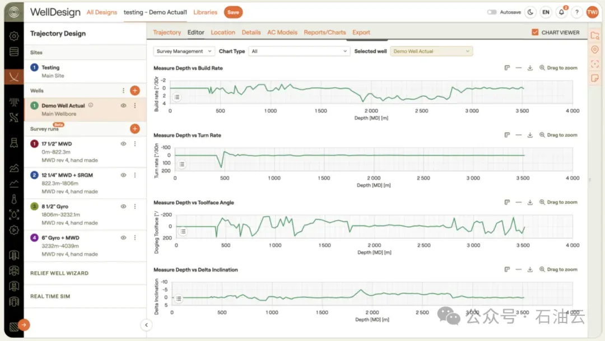Switch to the Location tab
This screenshot has width=605, height=341.
coord(222,32)
